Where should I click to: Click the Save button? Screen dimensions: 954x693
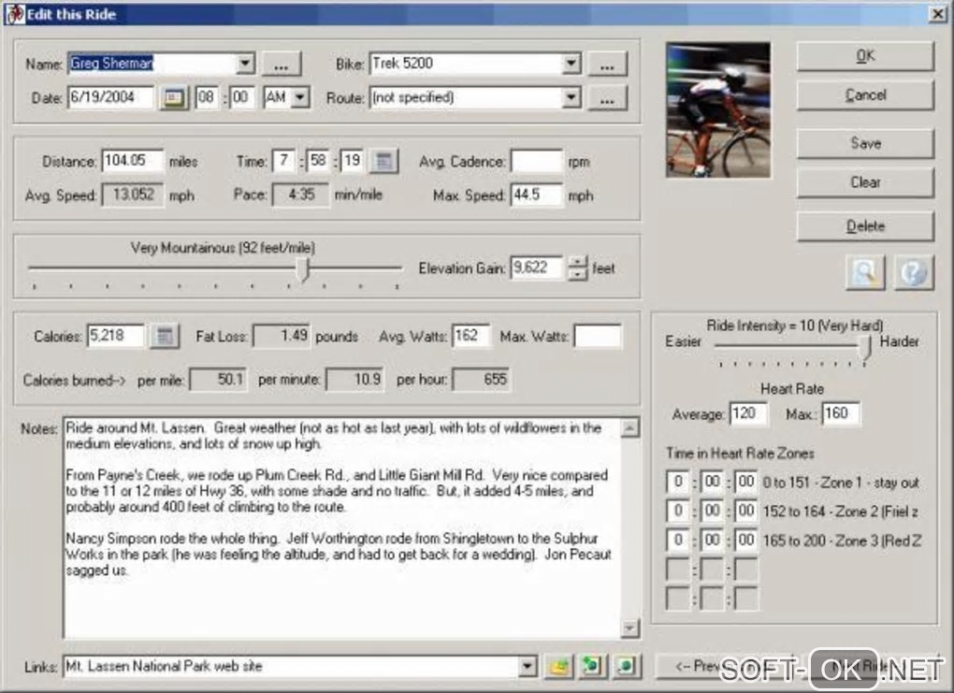tap(865, 144)
